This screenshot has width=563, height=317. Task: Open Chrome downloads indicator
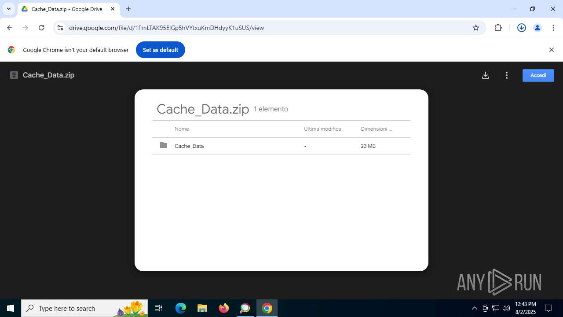point(522,28)
